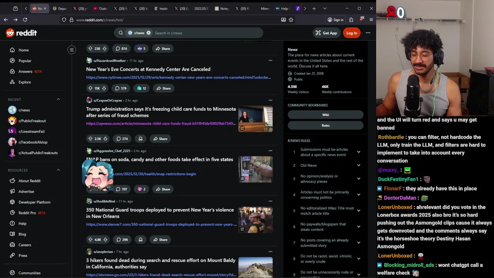Open the Wiki community bookmark
Screen dimensions: 494x278
(x=325, y=115)
